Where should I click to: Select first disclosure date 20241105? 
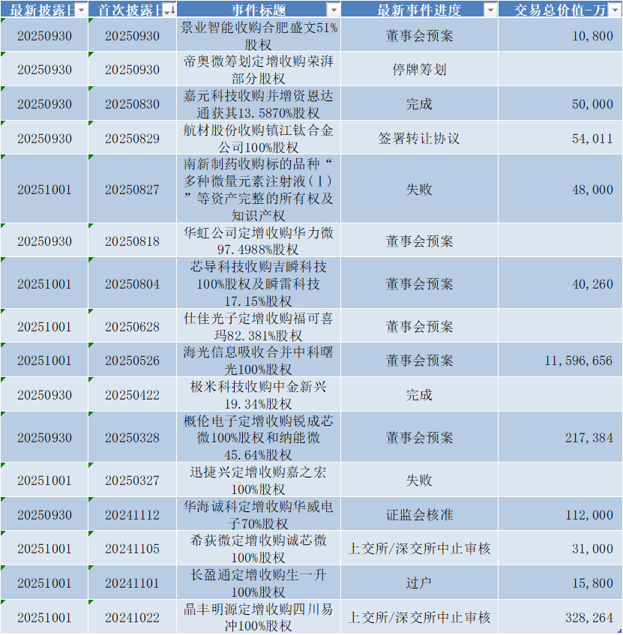point(132,548)
